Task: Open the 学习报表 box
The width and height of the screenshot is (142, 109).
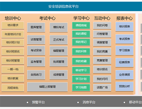Action: [124, 50]
